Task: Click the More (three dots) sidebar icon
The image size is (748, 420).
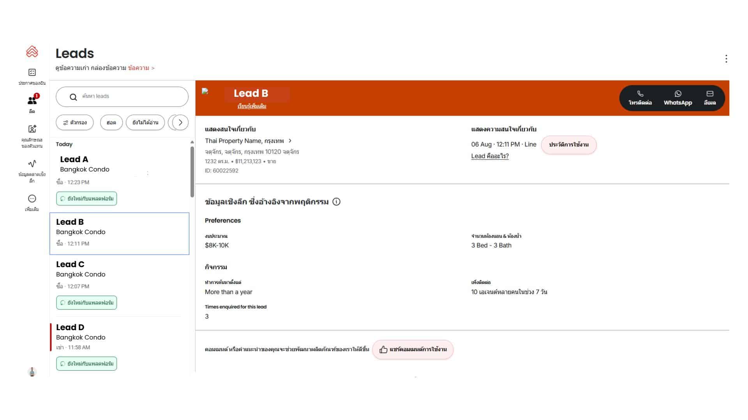Action: tap(32, 199)
